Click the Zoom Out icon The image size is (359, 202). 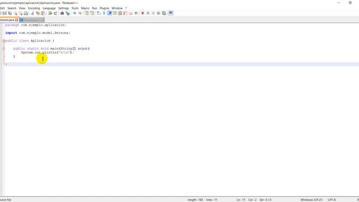point(80,13)
